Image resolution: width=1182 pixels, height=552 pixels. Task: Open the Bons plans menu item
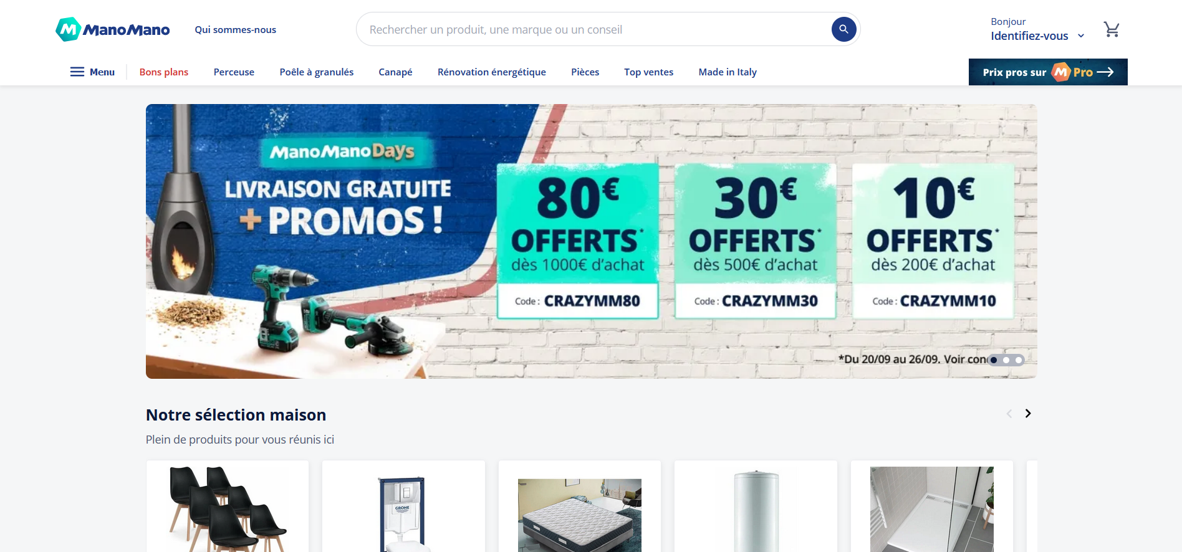[x=164, y=72]
